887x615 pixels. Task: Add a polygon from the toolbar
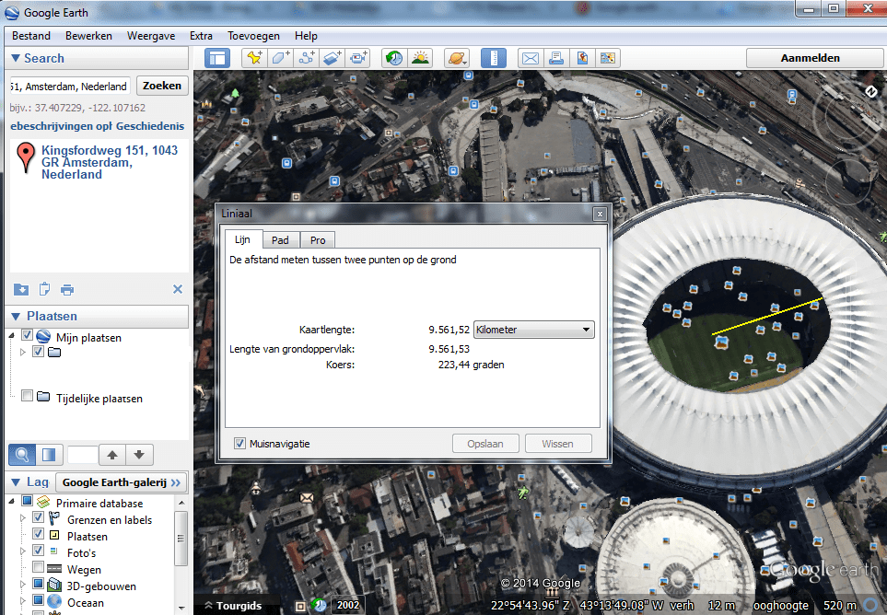click(x=281, y=58)
